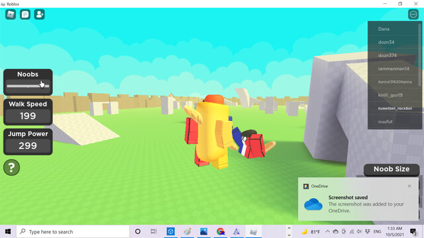Open the Roblox menu icon
The width and height of the screenshot is (424, 238).
(x=11, y=15)
